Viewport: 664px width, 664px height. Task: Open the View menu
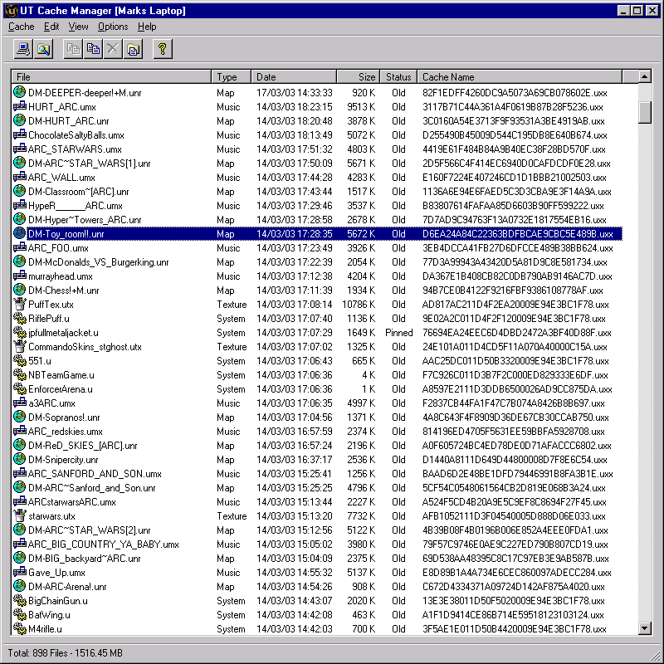(78, 27)
